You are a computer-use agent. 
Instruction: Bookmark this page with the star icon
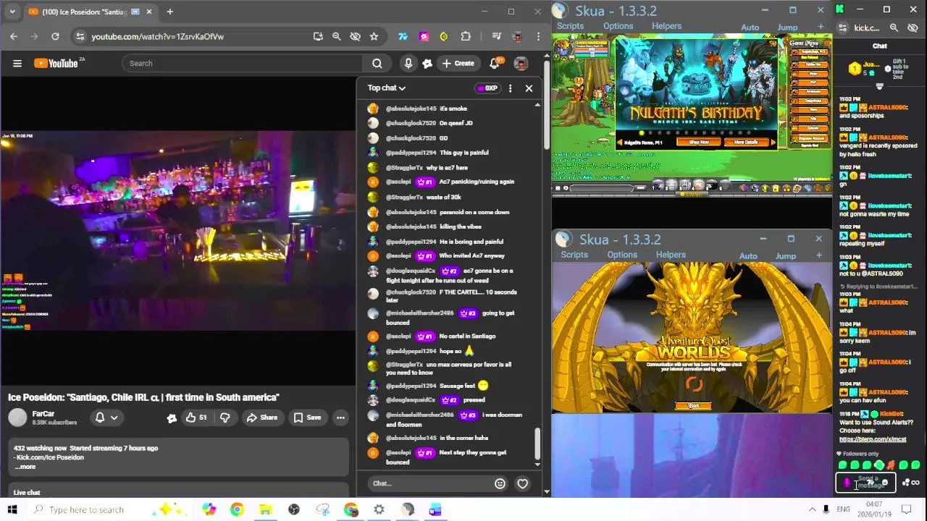coord(374,36)
